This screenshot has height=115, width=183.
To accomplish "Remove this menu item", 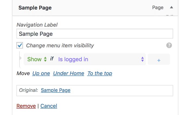I will click(26, 106).
